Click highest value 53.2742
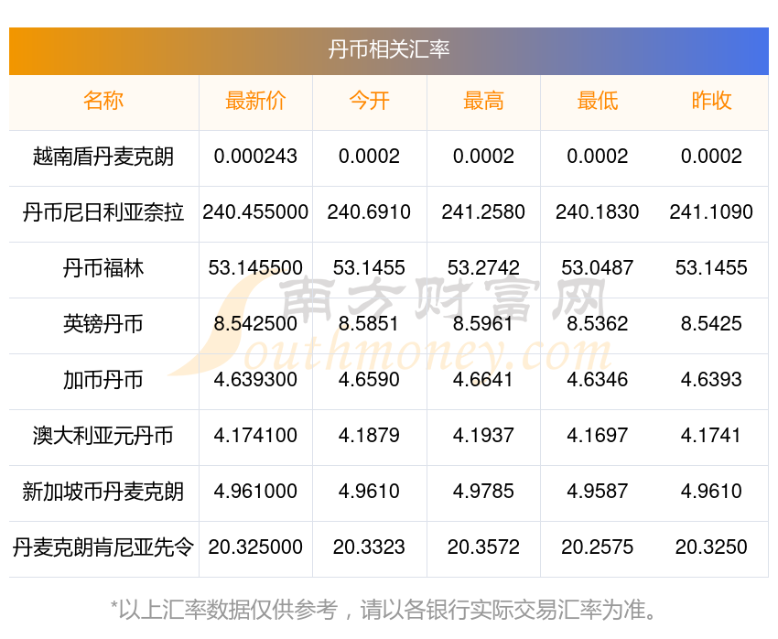778x639 pixels. [x=483, y=268]
